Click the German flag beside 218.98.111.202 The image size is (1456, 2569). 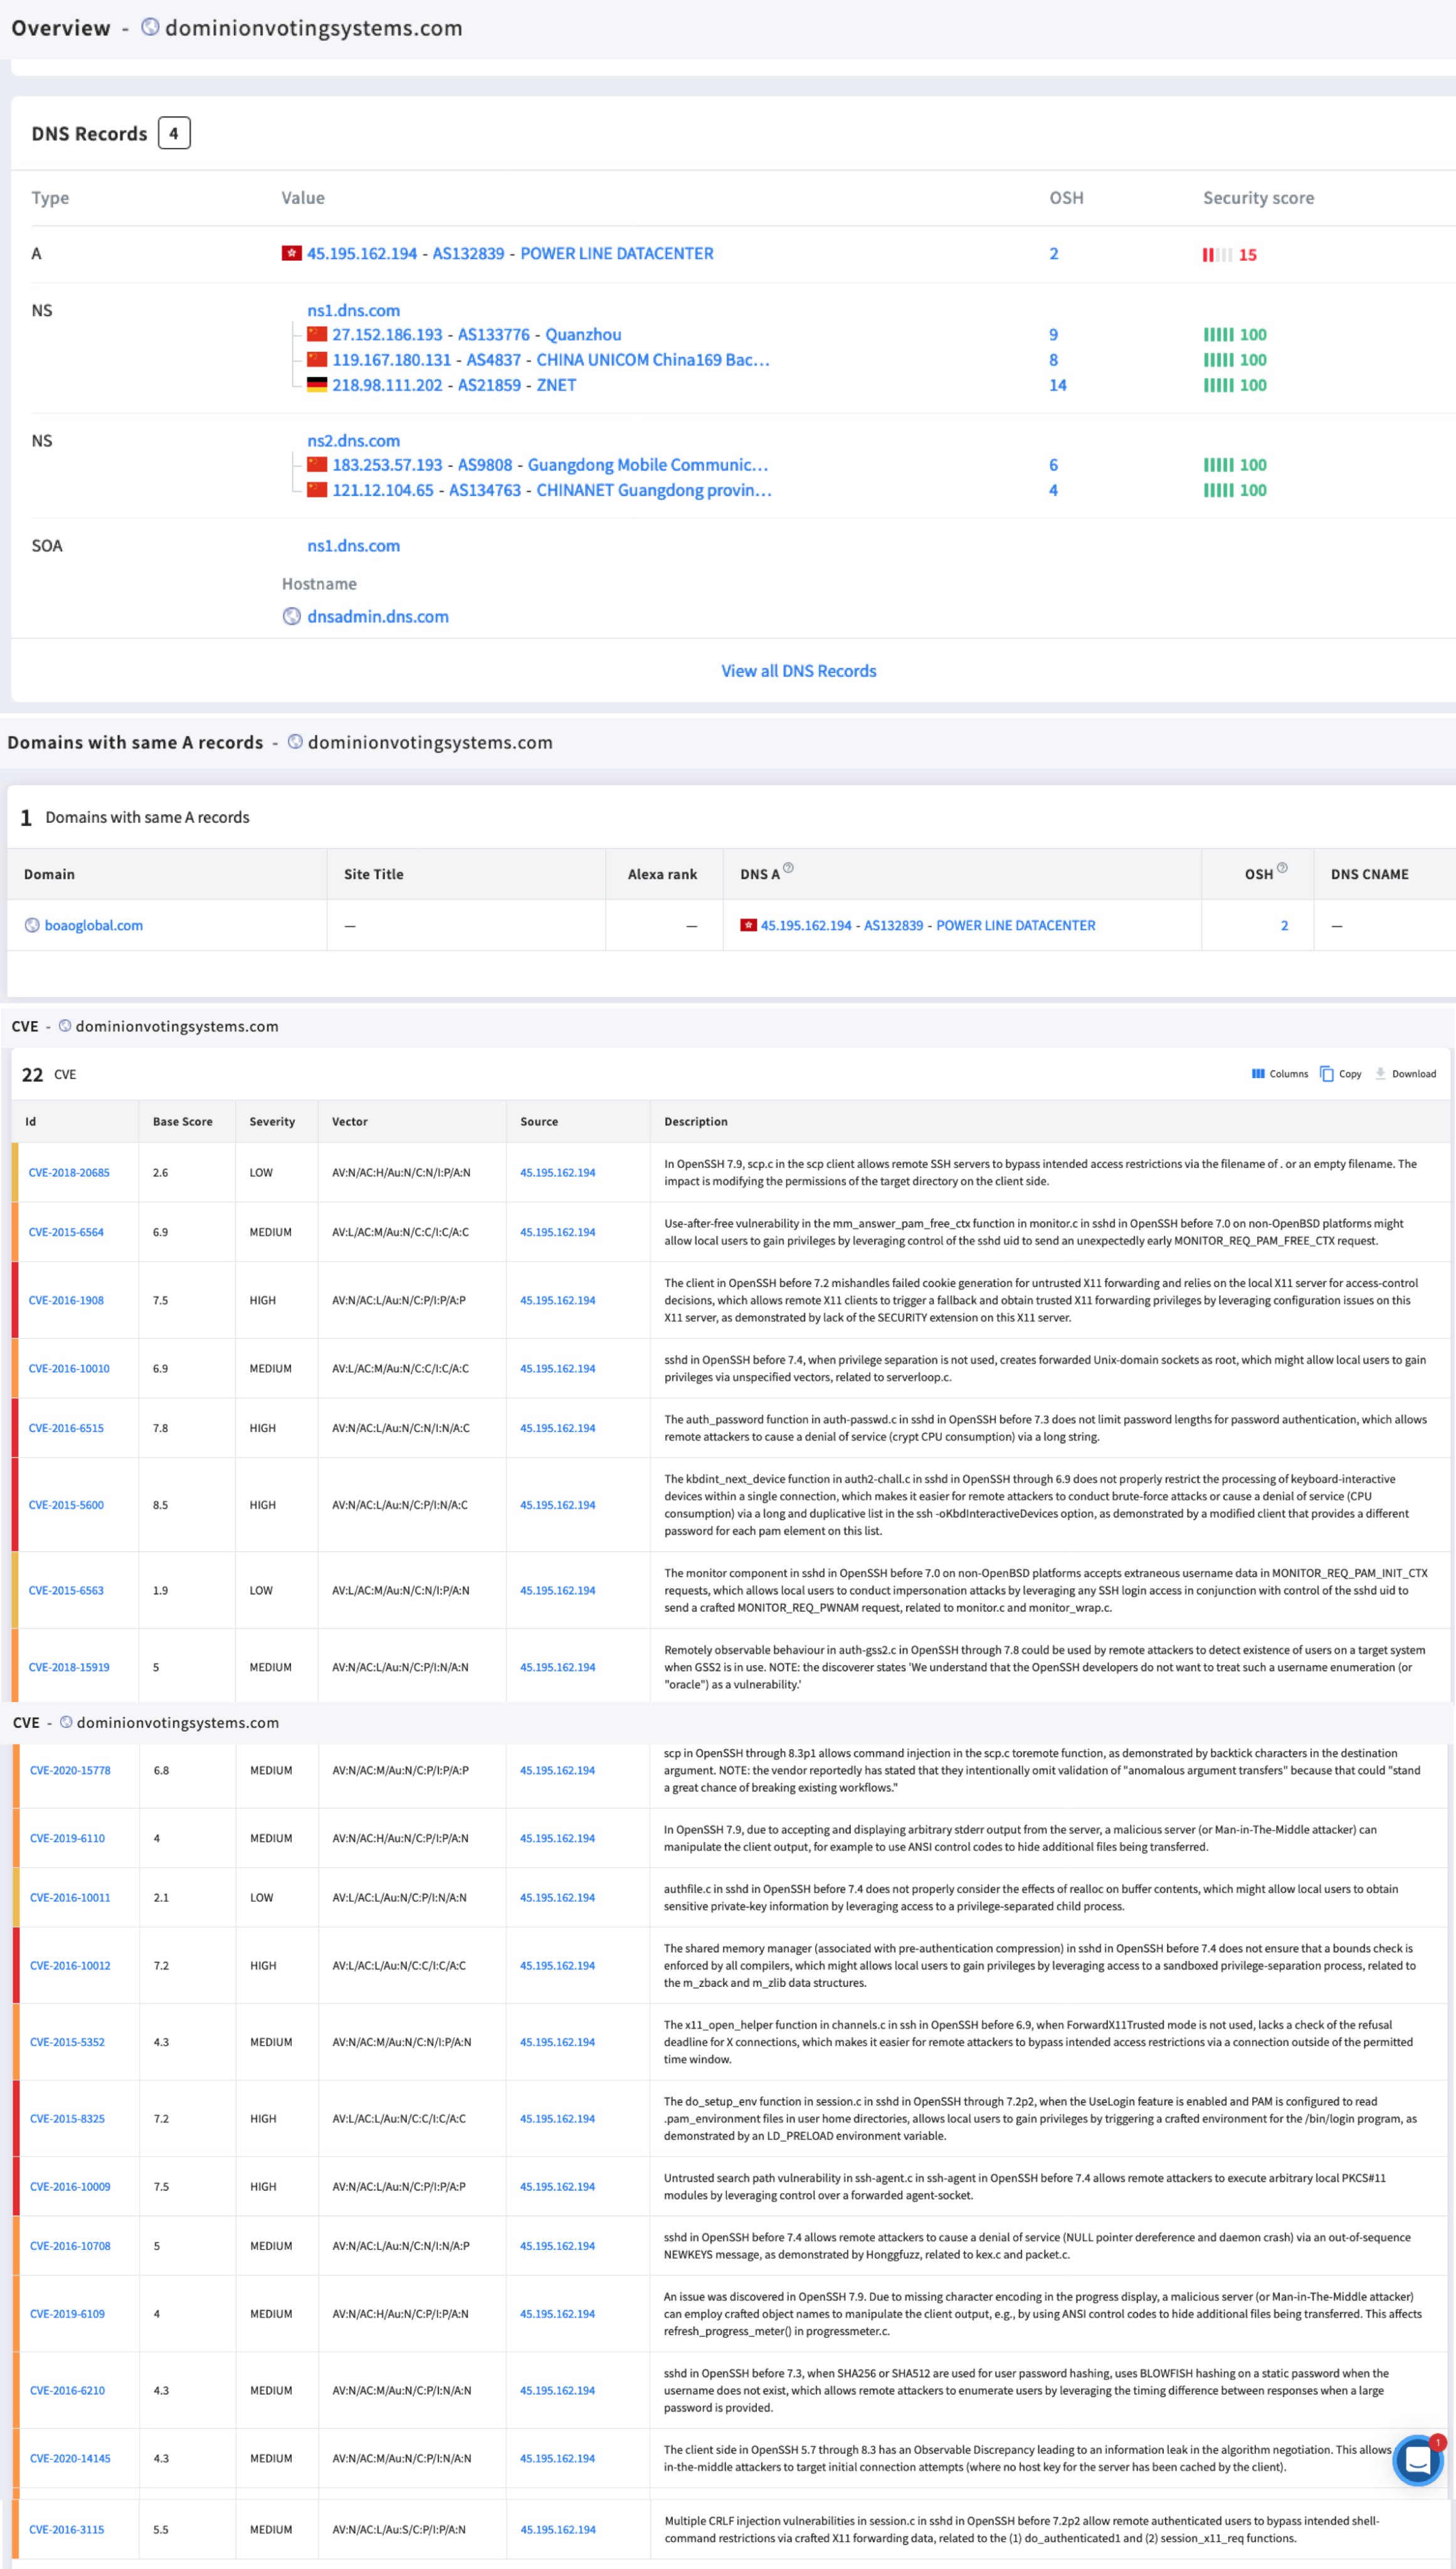pos(317,385)
